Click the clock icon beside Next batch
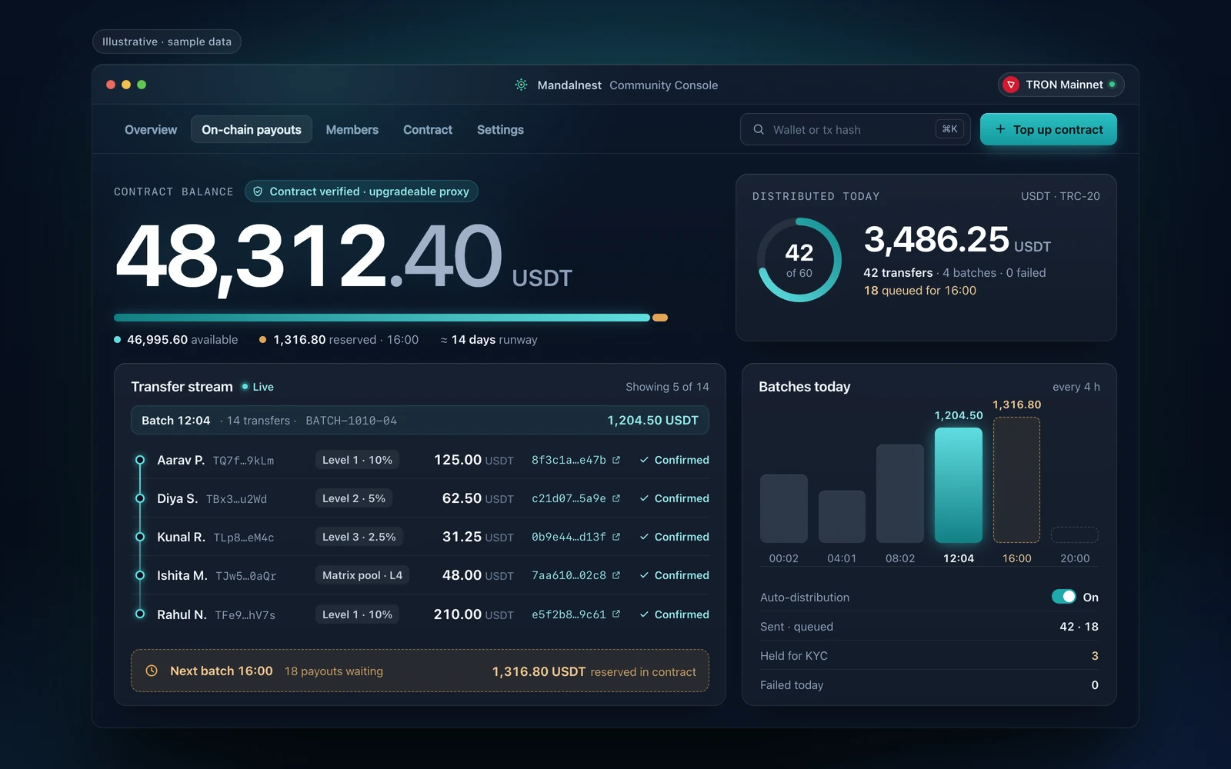1231x769 pixels. (x=152, y=671)
